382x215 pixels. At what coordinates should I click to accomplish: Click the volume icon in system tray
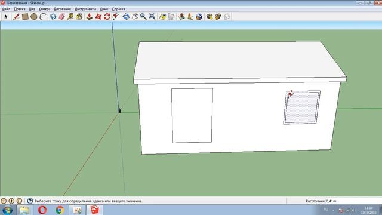(353, 210)
